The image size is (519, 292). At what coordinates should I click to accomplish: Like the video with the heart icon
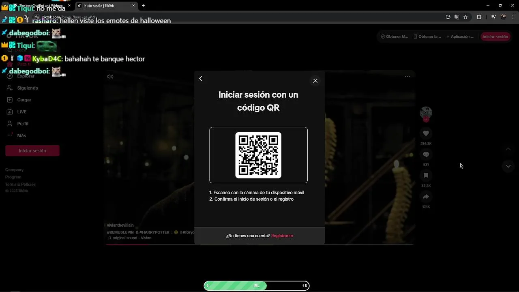(426, 133)
